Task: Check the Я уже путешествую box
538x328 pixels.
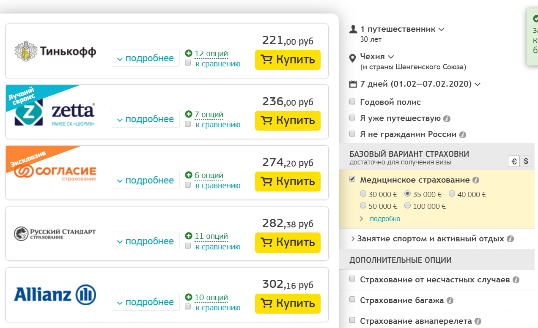Action: [x=352, y=118]
